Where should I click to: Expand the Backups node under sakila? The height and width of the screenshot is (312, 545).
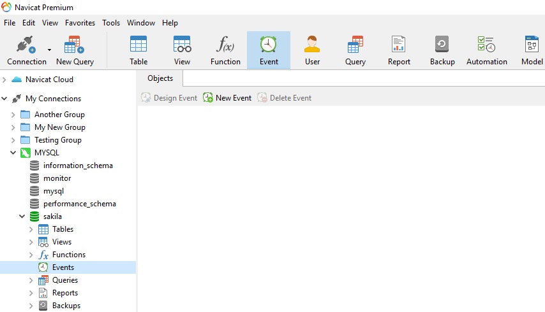pos(31,306)
